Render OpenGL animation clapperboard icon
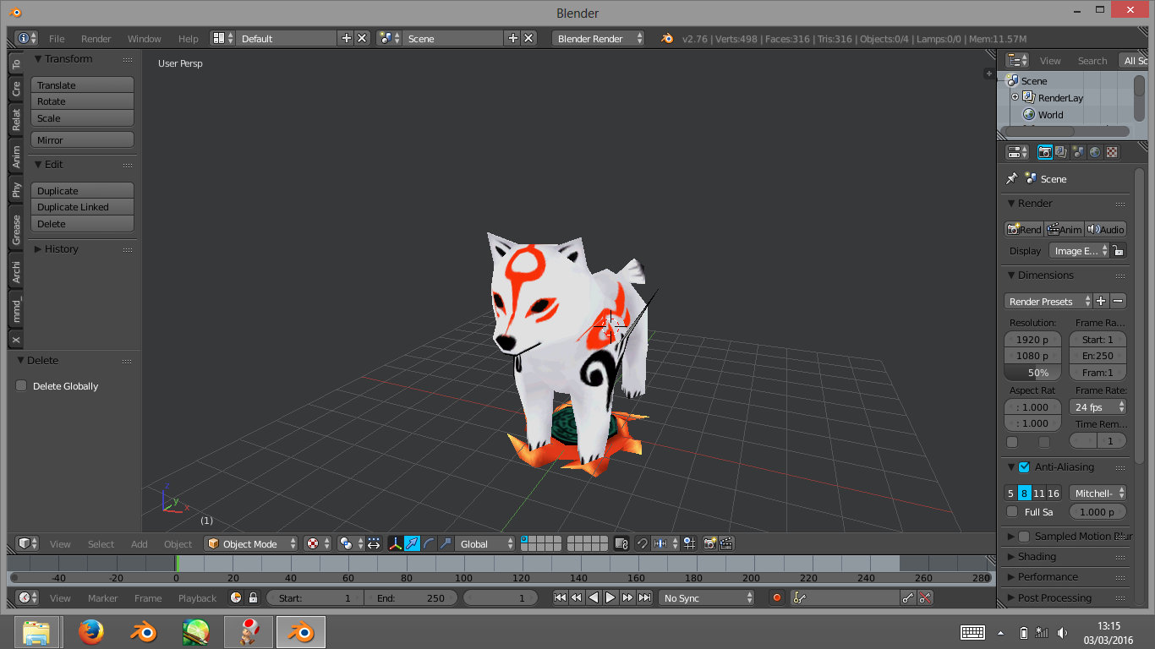The width and height of the screenshot is (1155, 649). tap(726, 544)
